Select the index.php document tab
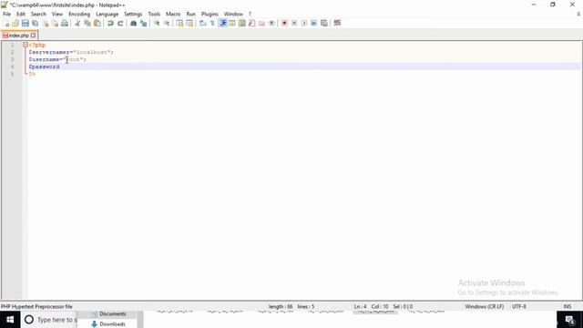Screen dimensions: 583x328 pos(18,36)
